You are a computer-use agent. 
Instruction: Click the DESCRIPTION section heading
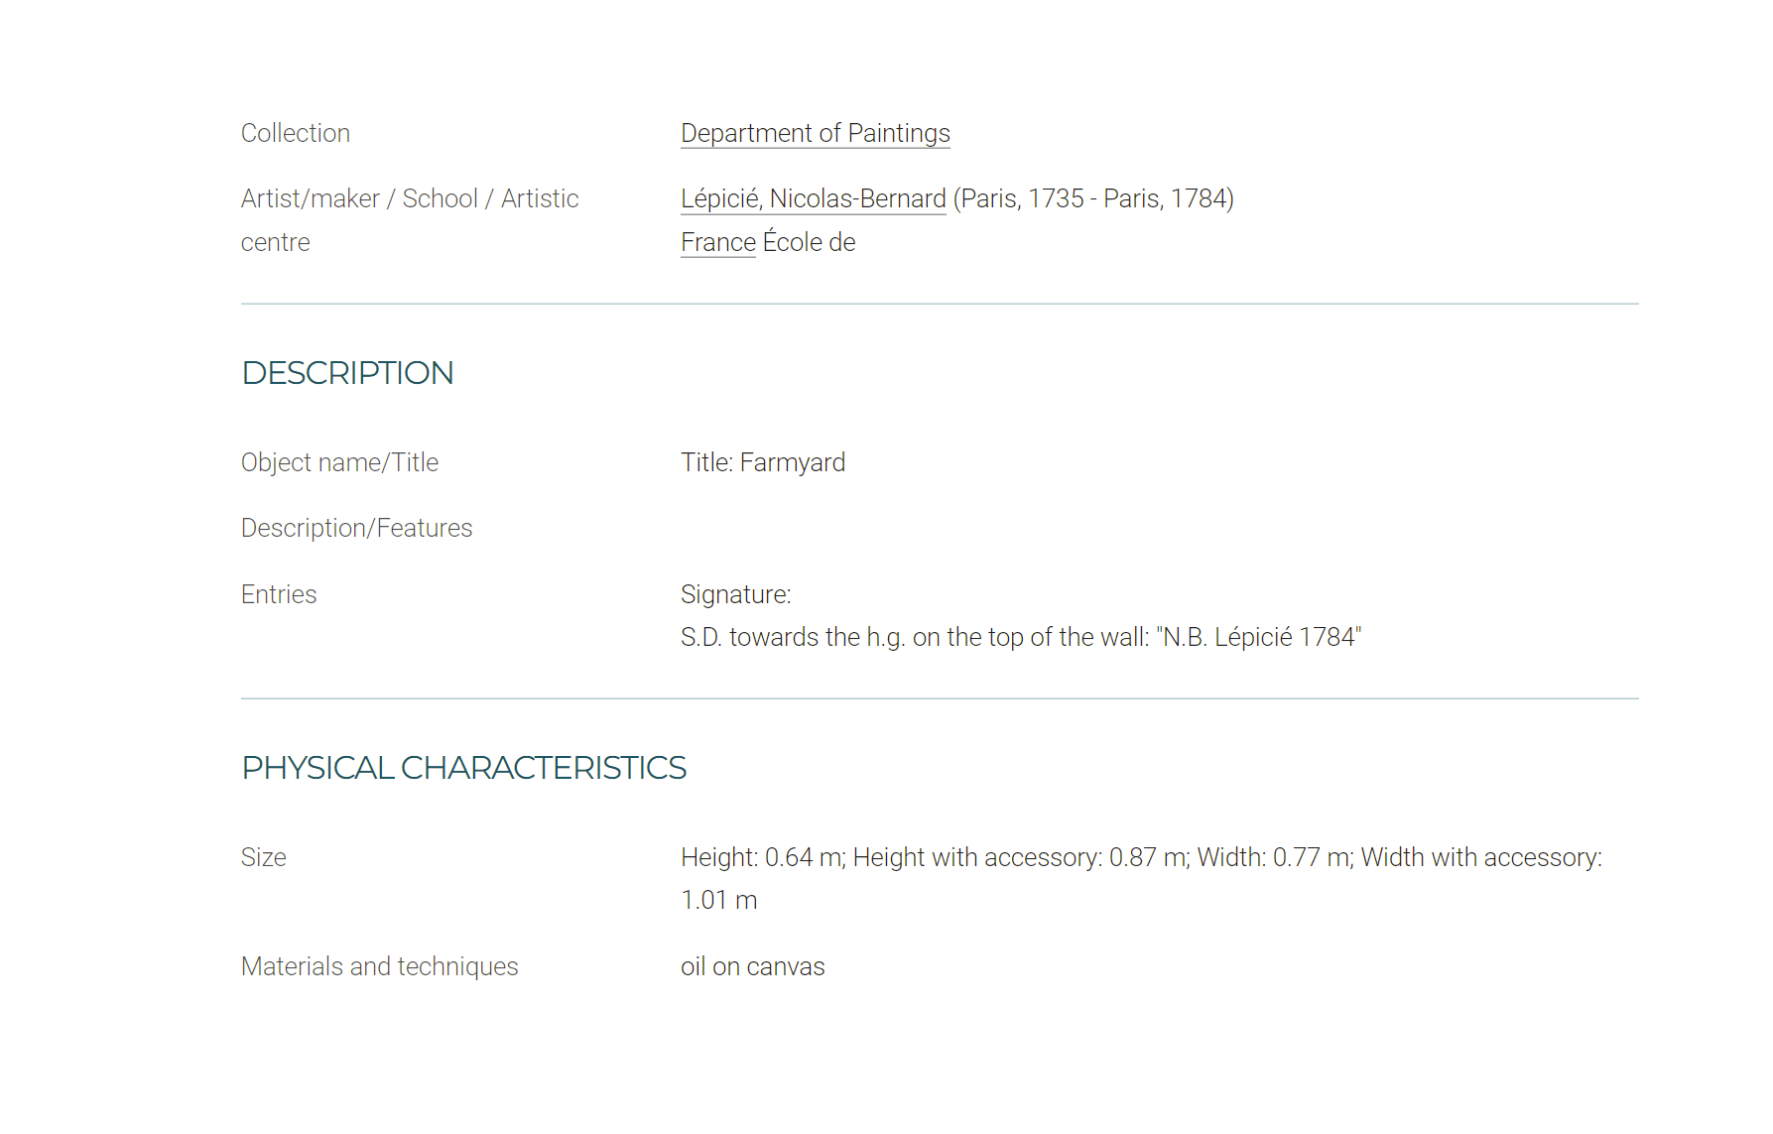(x=347, y=373)
